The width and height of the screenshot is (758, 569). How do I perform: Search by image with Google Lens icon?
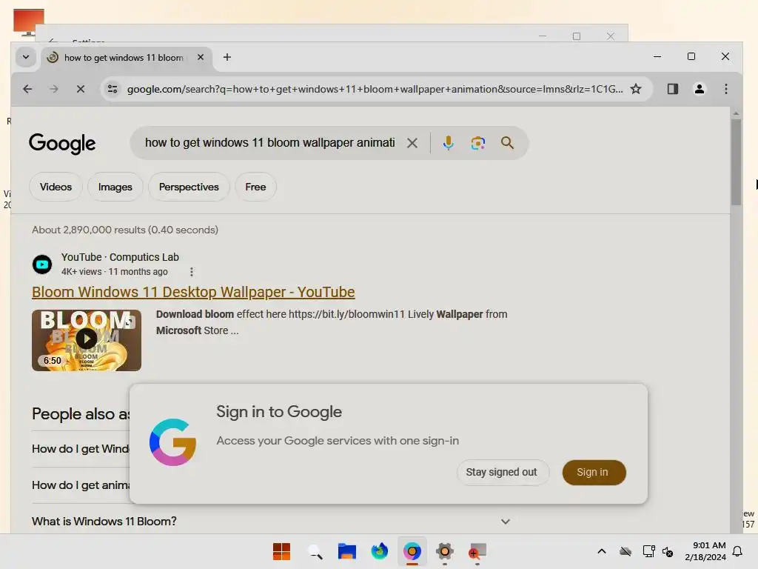point(477,143)
